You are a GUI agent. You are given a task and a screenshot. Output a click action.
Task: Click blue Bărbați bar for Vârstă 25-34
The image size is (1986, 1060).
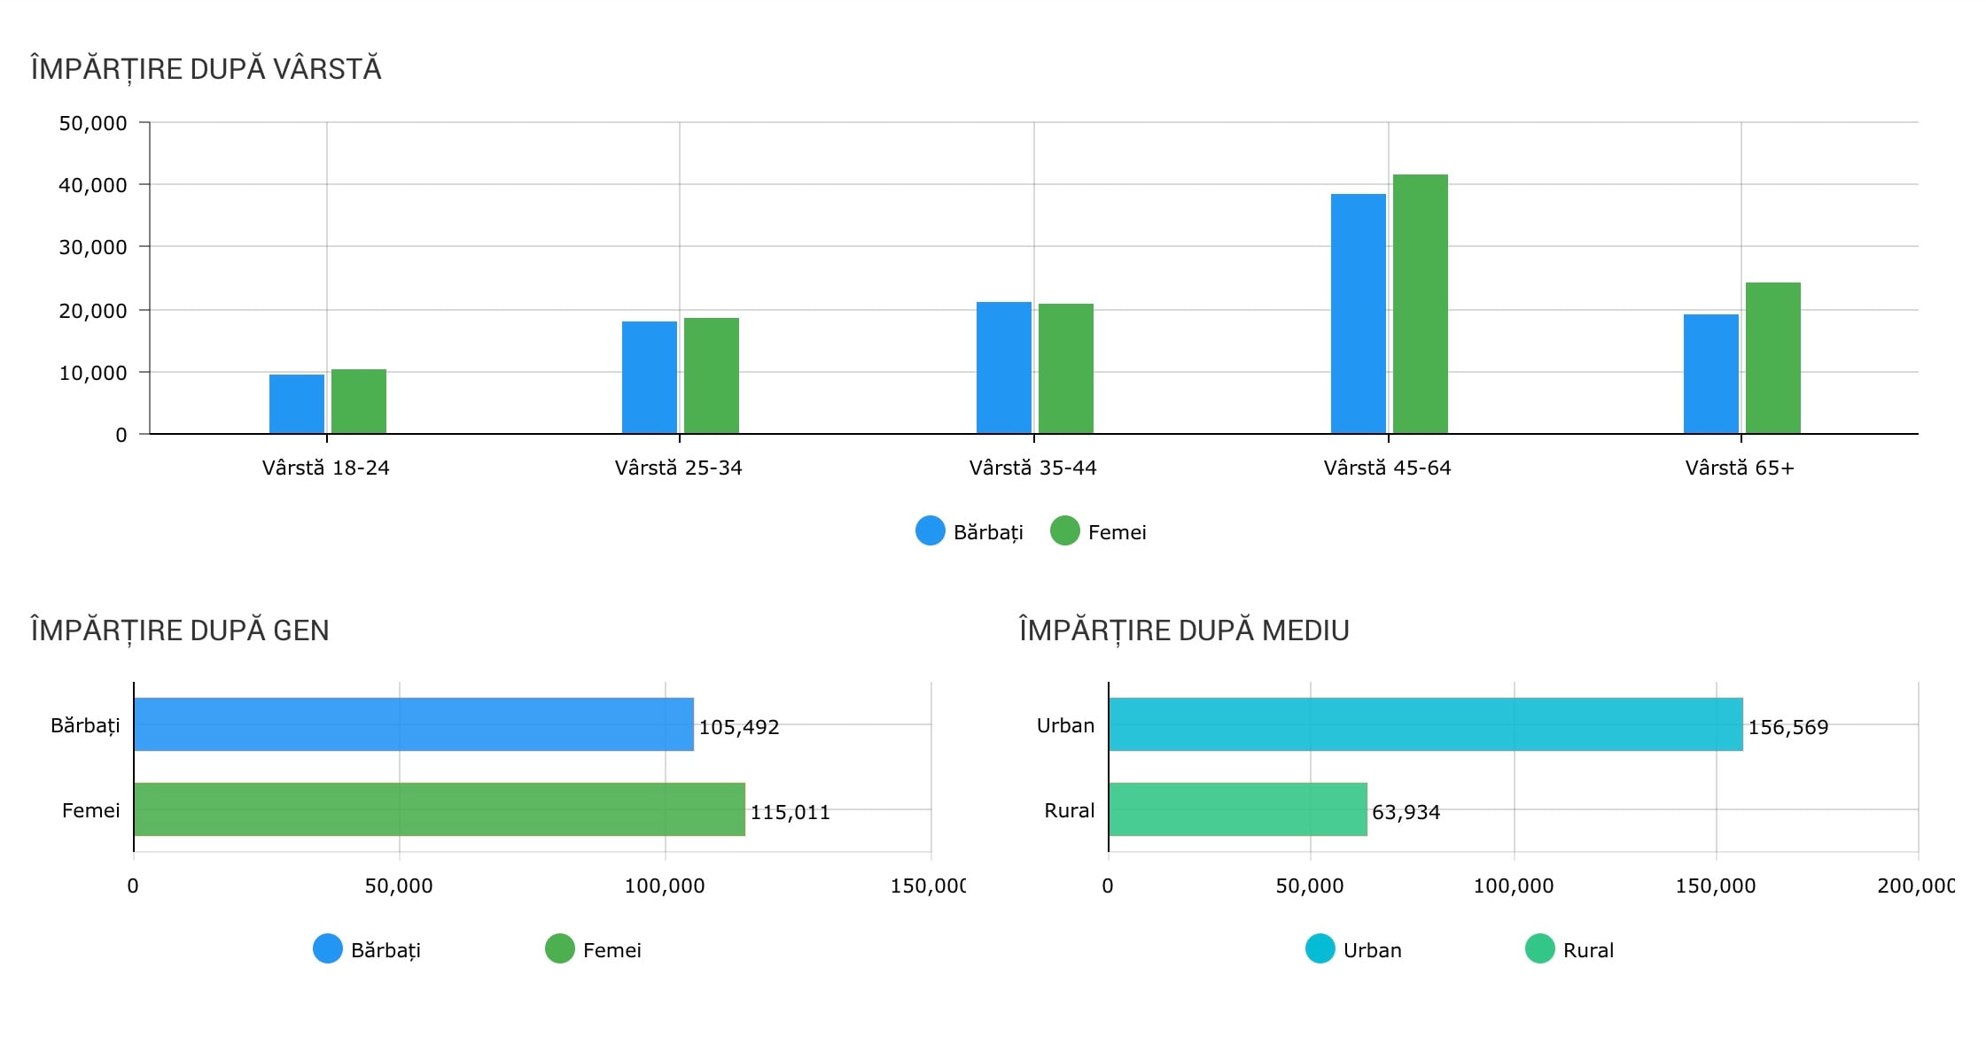coord(650,377)
